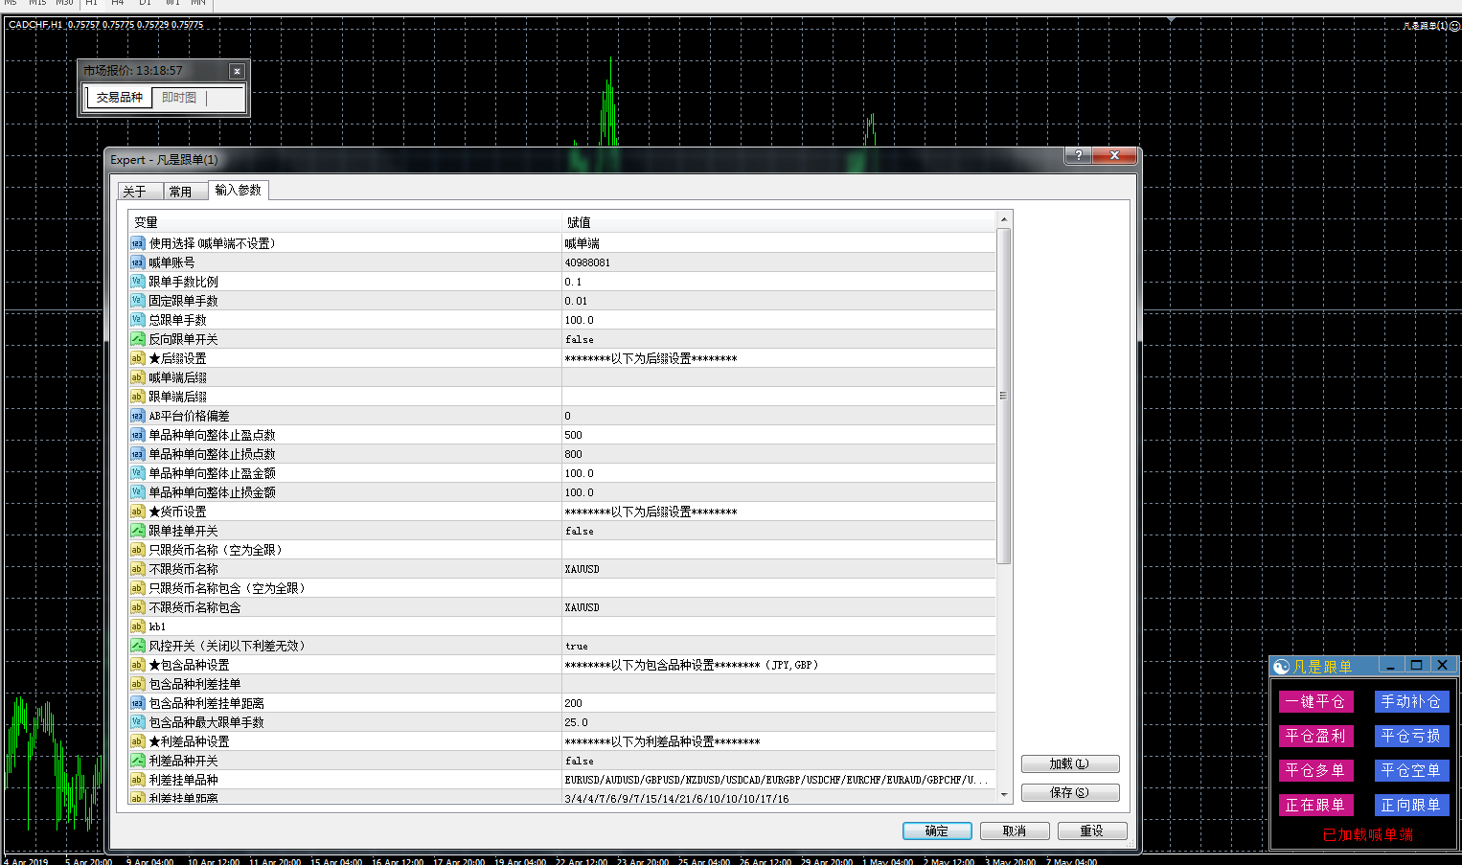Viewport: 1462px width, 865px height.
Task: Click the parameter list scrollbar thumb
Action: pyautogui.click(x=1004, y=396)
